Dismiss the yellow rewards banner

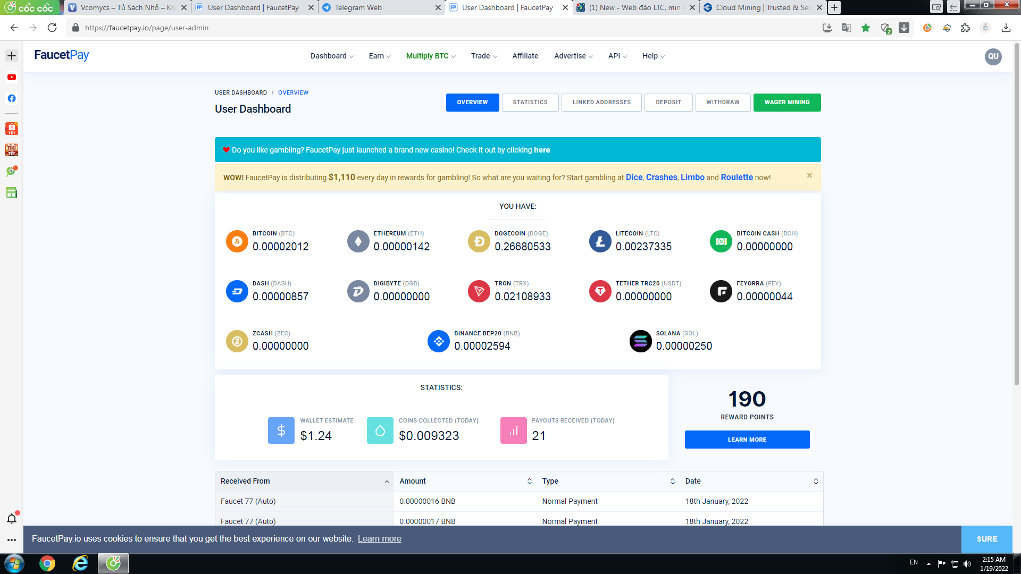(809, 175)
